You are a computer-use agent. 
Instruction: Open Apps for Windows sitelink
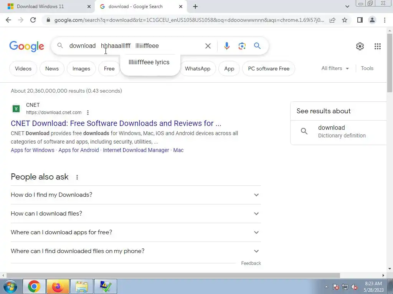coord(33,150)
